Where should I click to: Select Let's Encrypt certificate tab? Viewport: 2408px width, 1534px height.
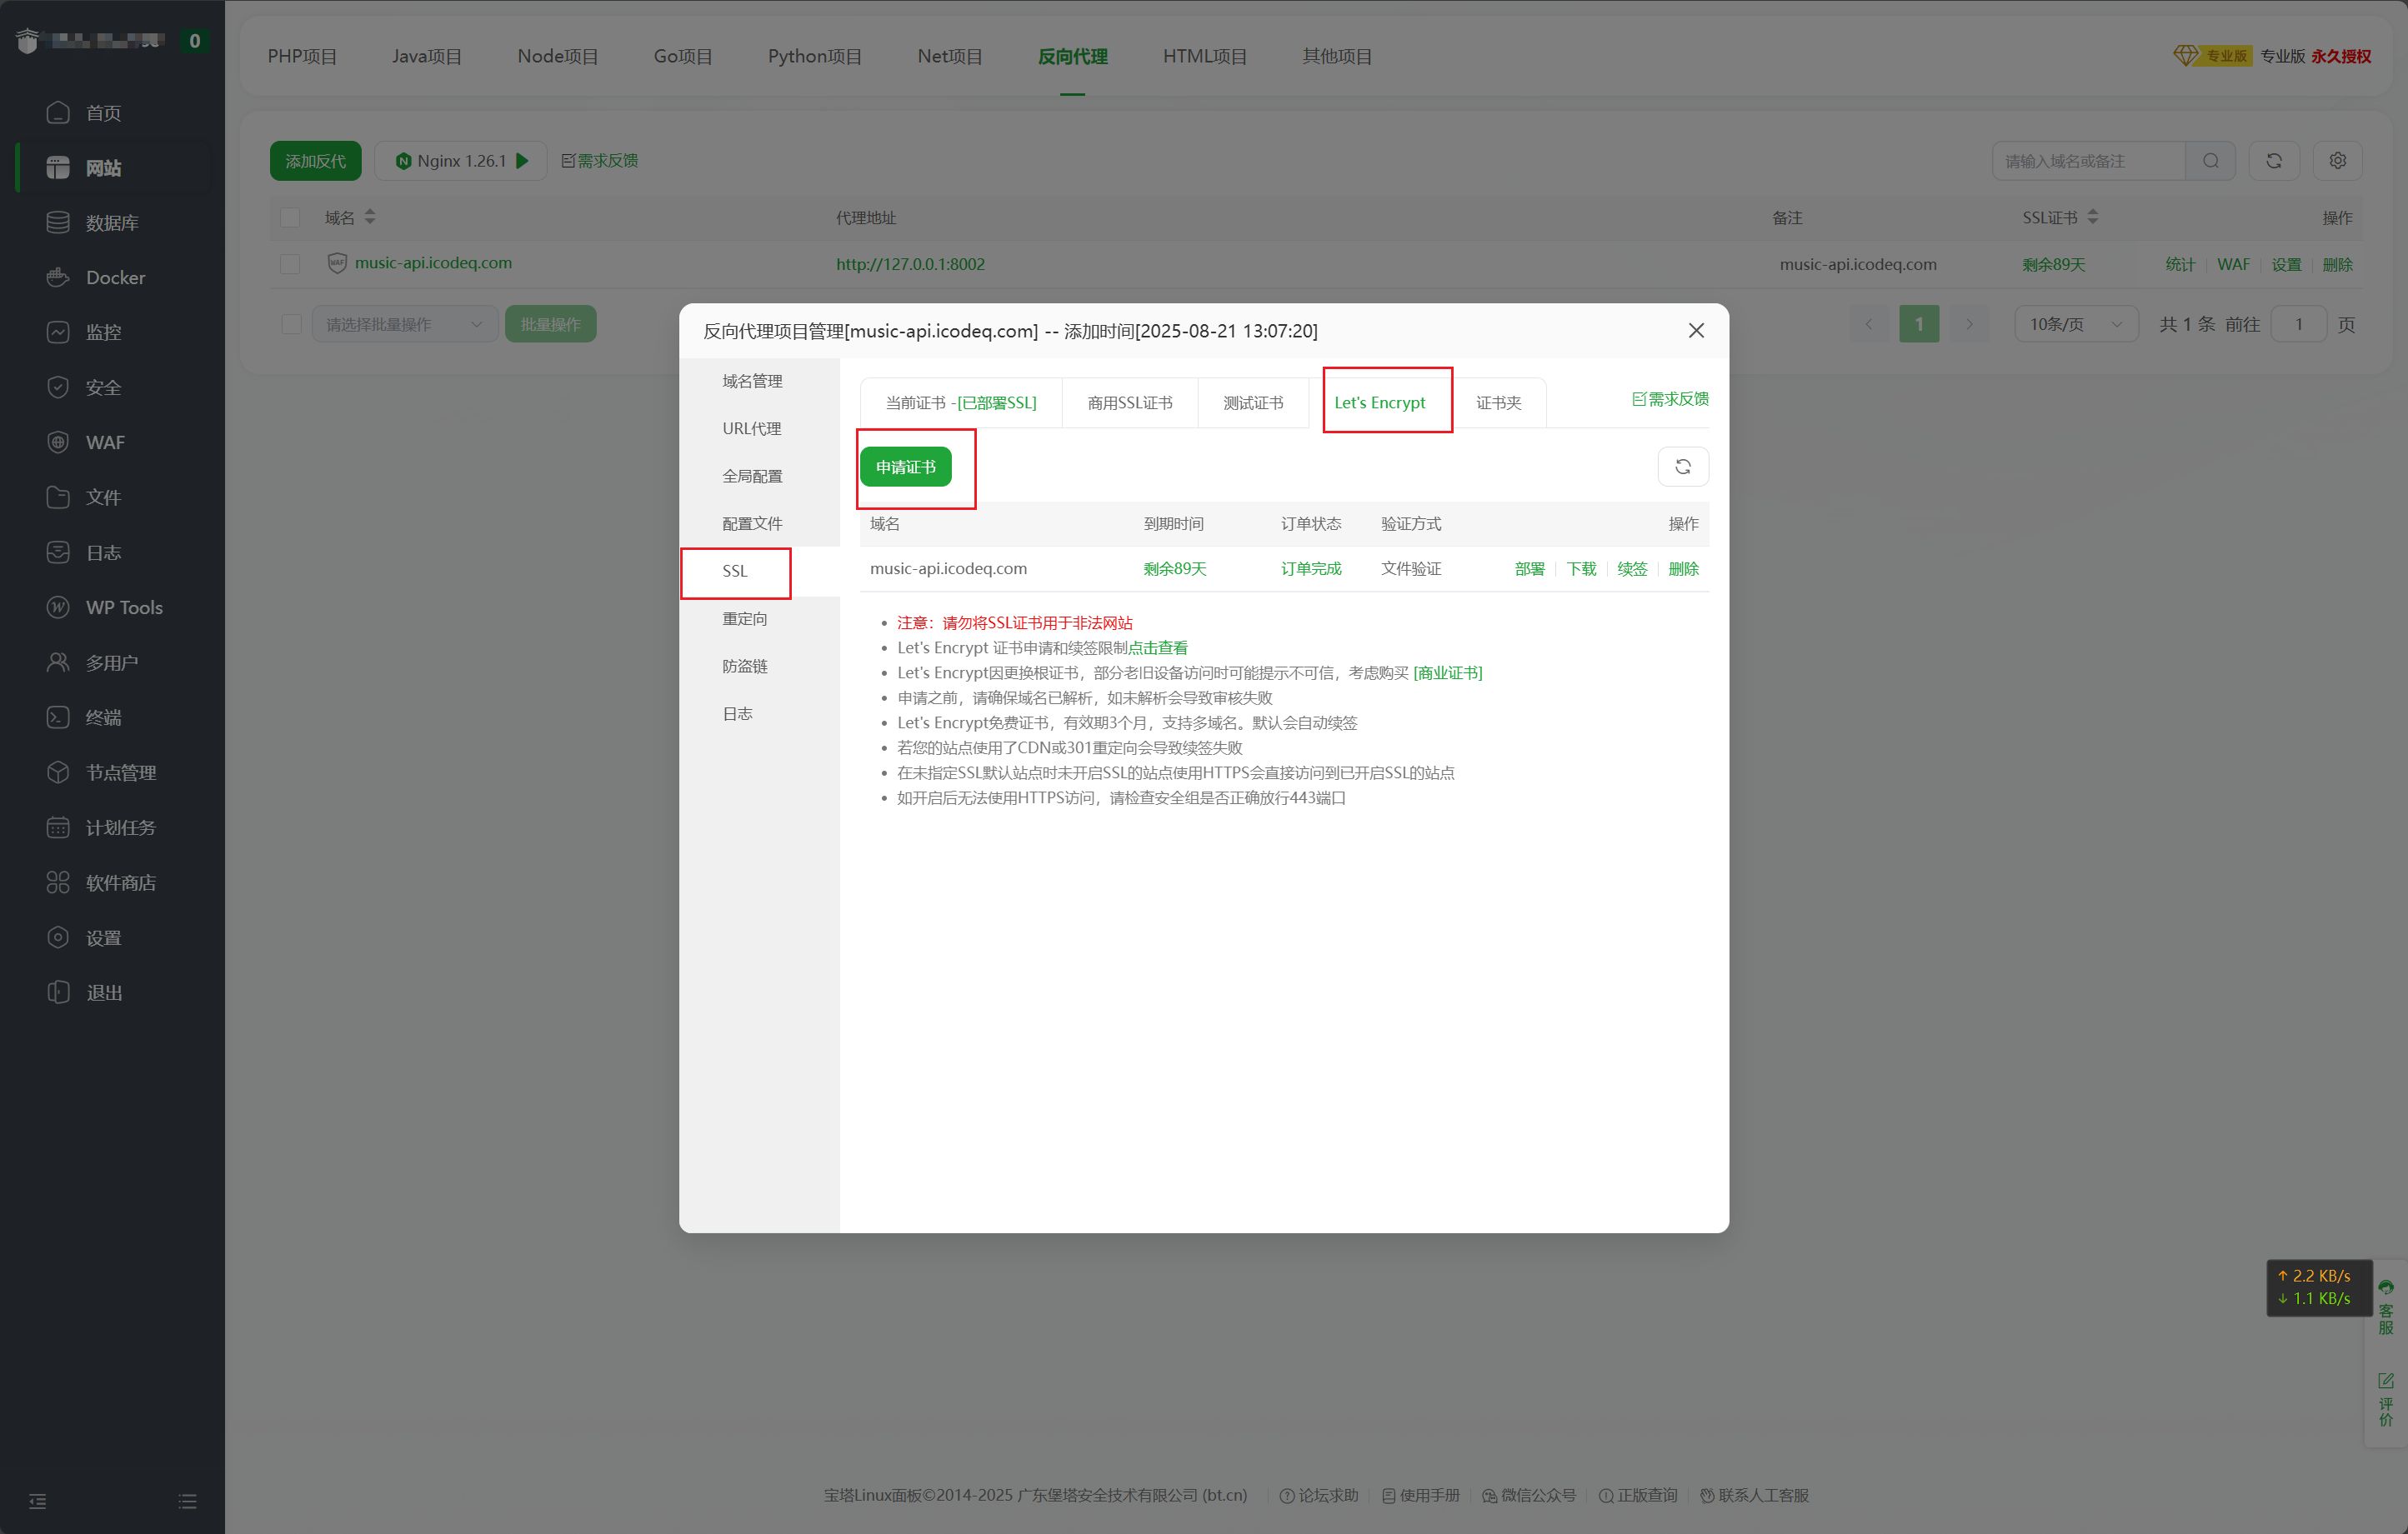tap(1380, 403)
